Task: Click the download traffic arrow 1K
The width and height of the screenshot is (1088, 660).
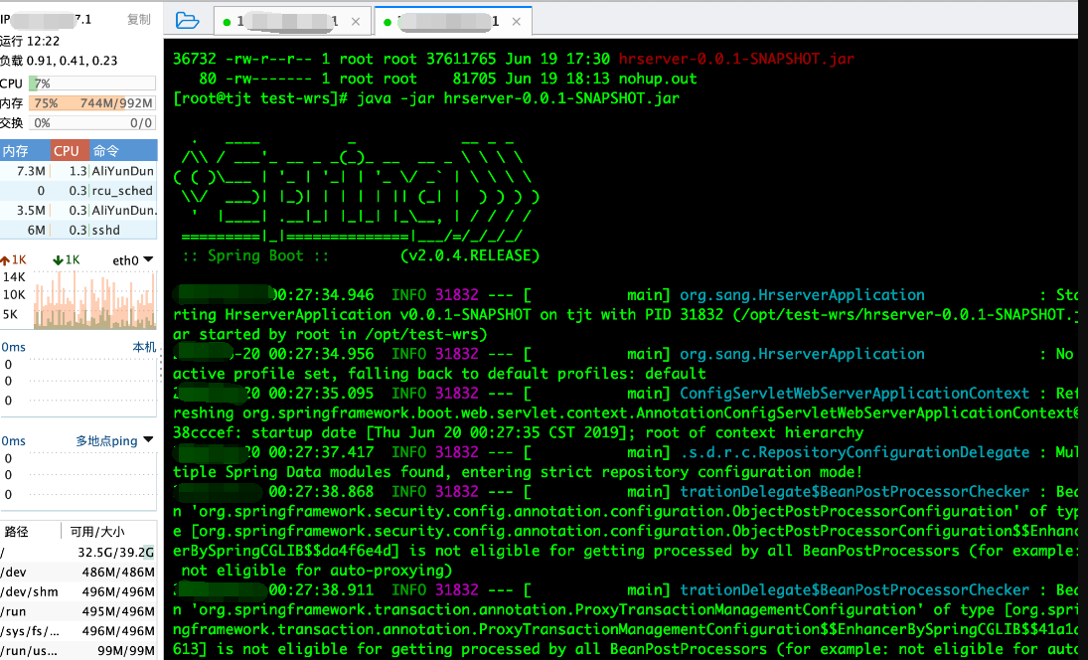Action: [67, 260]
